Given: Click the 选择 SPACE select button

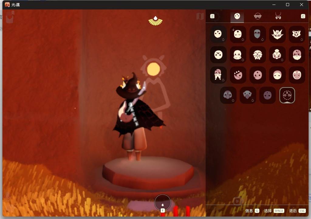Looking at the screenshot, I should (274, 211).
